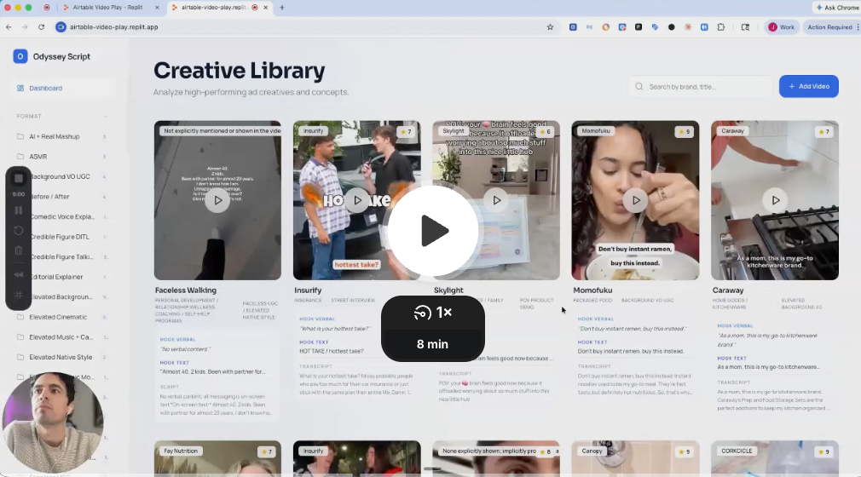The image size is (861, 477).
Task: Open the Odyssey Script logo icon
Action: (x=20, y=56)
